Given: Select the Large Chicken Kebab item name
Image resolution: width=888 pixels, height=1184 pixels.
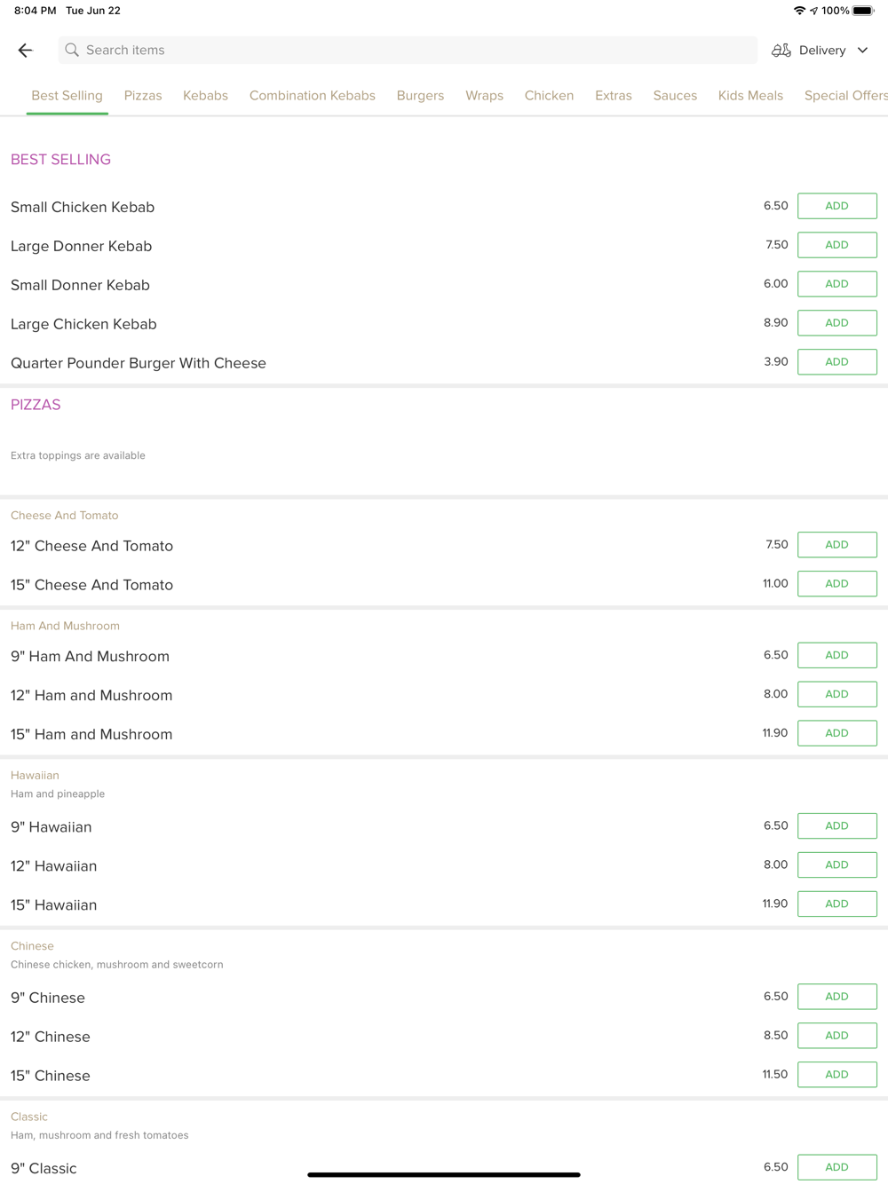Looking at the screenshot, I should tap(83, 324).
